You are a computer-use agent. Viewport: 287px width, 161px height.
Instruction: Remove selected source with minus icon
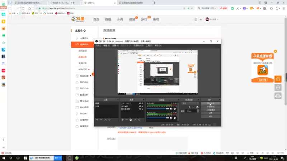[127, 120]
